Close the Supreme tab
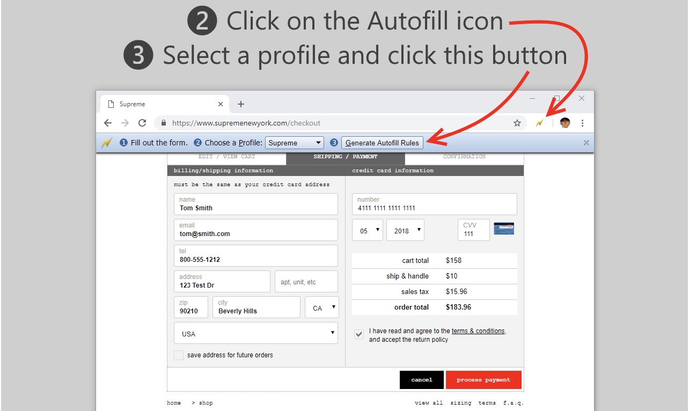Image resolution: width=689 pixels, height=411 pixels. [221, 104]
